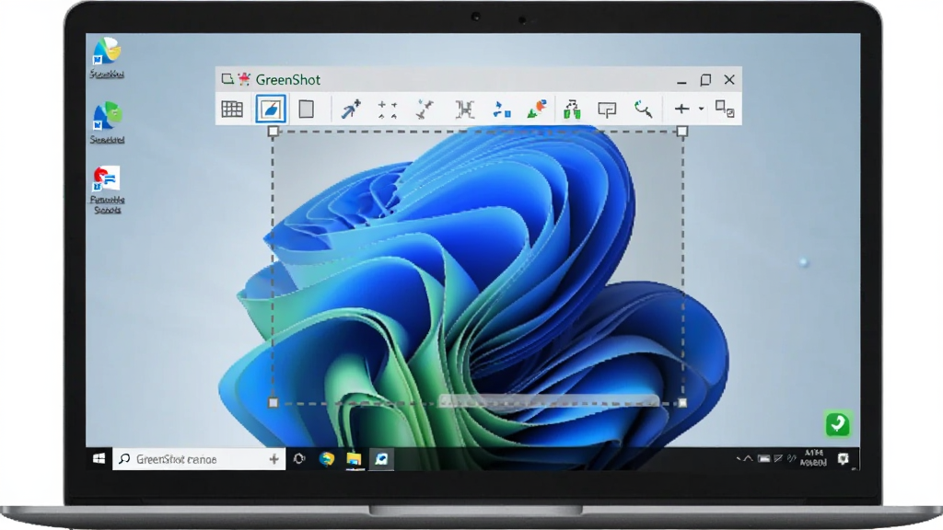This screenshot has height=530, width=943.
Task: Click the overlapping squares icon in toolbar
Action: (x=724, y=109)
